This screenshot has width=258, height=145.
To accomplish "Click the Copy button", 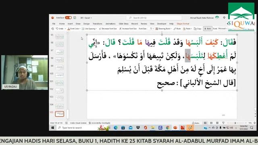I will [x=198, y=29].
